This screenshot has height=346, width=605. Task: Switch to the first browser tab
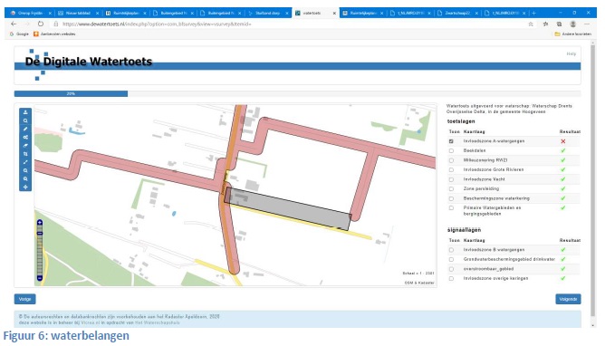[30, 13]
